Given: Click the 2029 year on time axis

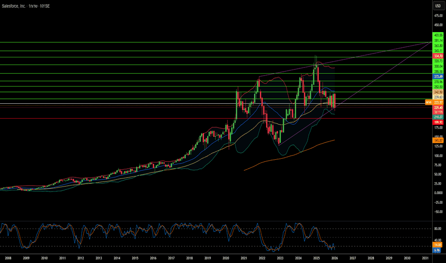Looking at the screenshot, I should tap(389, 258).
